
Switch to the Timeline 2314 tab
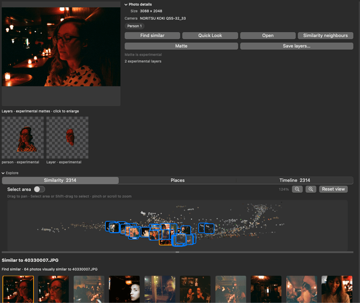(x=295, y=180)
